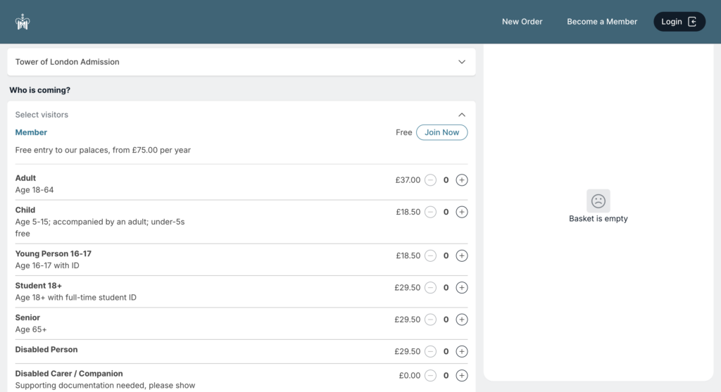The image size is (721, 392).
Task: Collapse the Select visitors section
Action: pyautogui.click(x=462, y=115)
